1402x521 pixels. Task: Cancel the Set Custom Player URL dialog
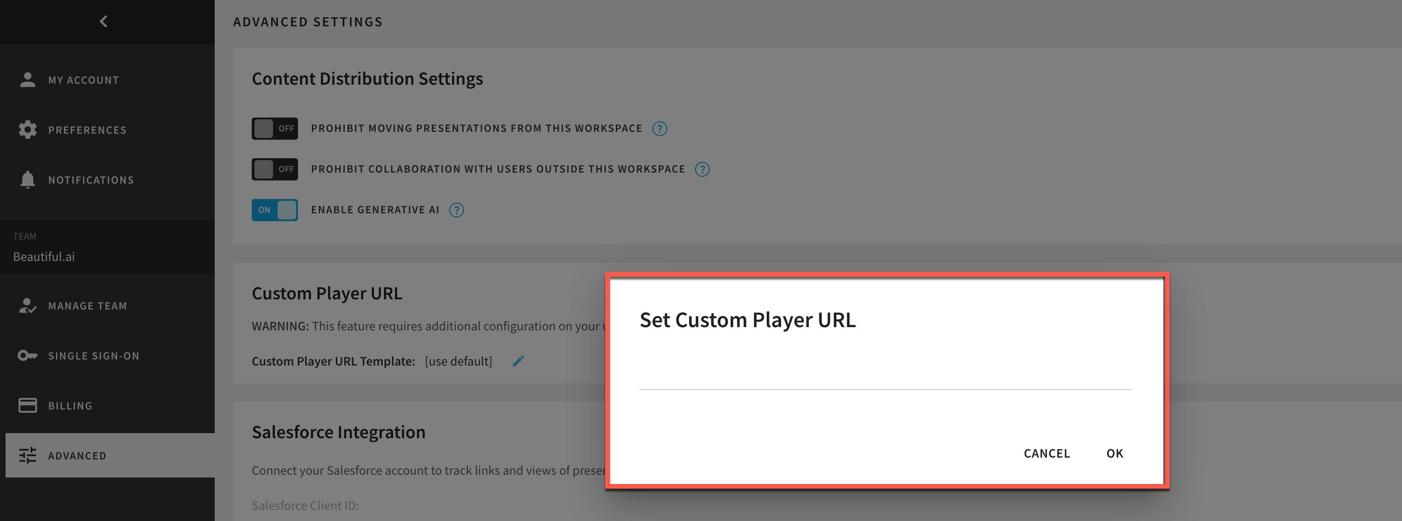(x=1046, y=453)
